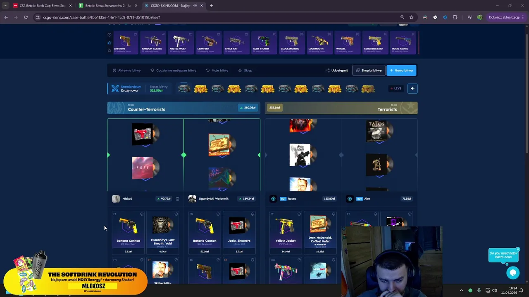The image size is (529, 297).
Task: Click the emoji reaction icon next to Mlekoś
Action: [178, 199]
